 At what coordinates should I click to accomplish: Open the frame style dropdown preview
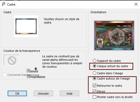26,26
